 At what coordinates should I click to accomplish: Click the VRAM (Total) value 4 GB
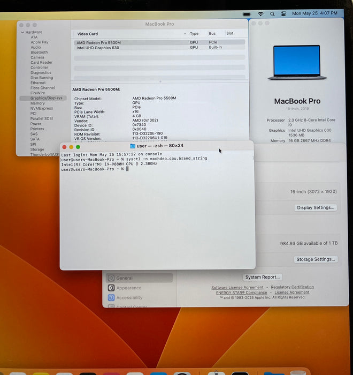136,116
